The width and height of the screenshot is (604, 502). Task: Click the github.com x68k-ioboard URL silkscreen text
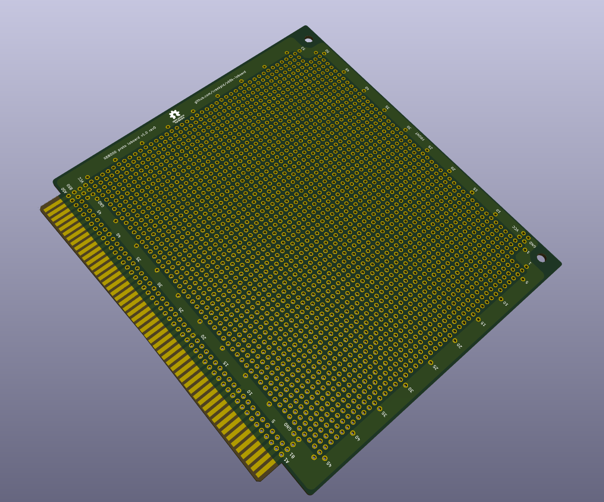(x=220, y=86)
